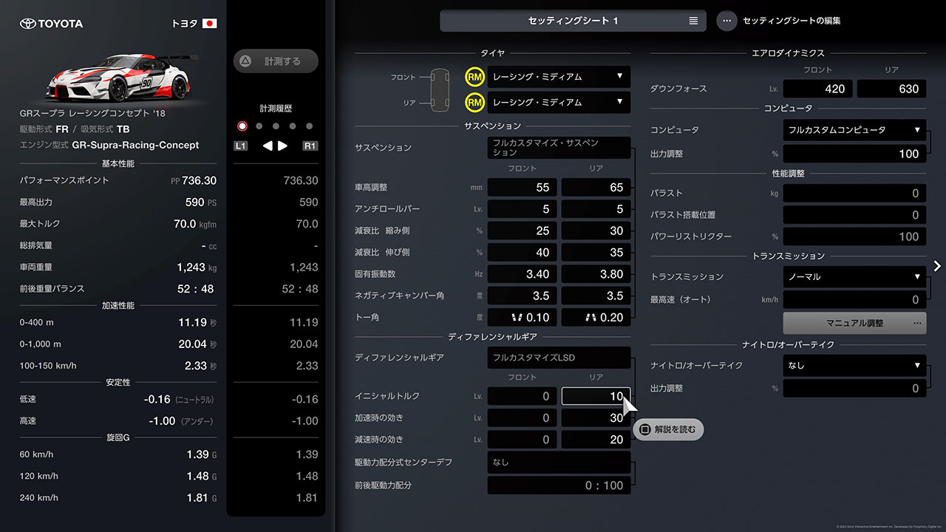The image size is (946, 532).
Task: Switch to トランスミッション ノーマル dropdown
Action: click(x=854, y=277)
